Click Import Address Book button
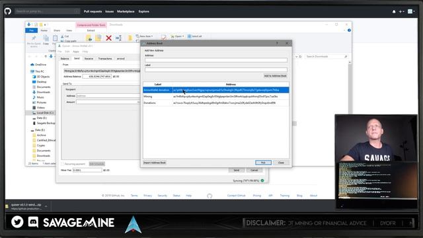This screenshot has height=238, width=423. click(x=155, y=163)
